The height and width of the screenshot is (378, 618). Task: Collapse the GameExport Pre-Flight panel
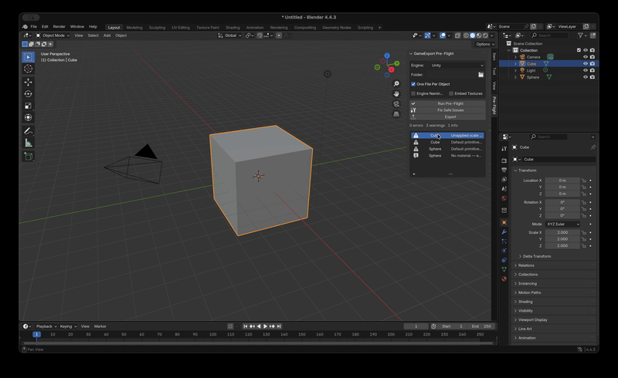tap(411, 53)
